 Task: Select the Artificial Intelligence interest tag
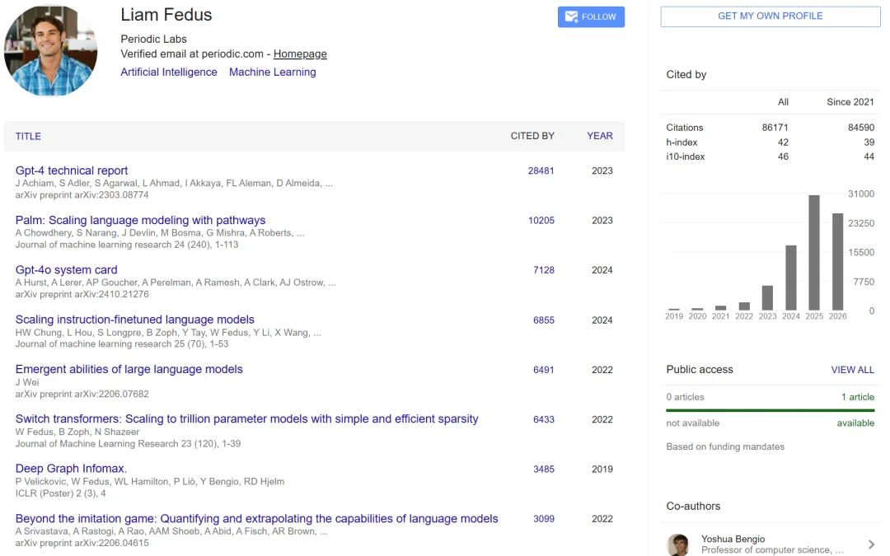169,72
